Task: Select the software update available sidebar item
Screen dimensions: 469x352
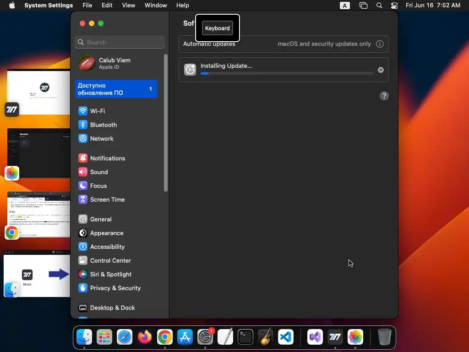Action: coord(116,89)
